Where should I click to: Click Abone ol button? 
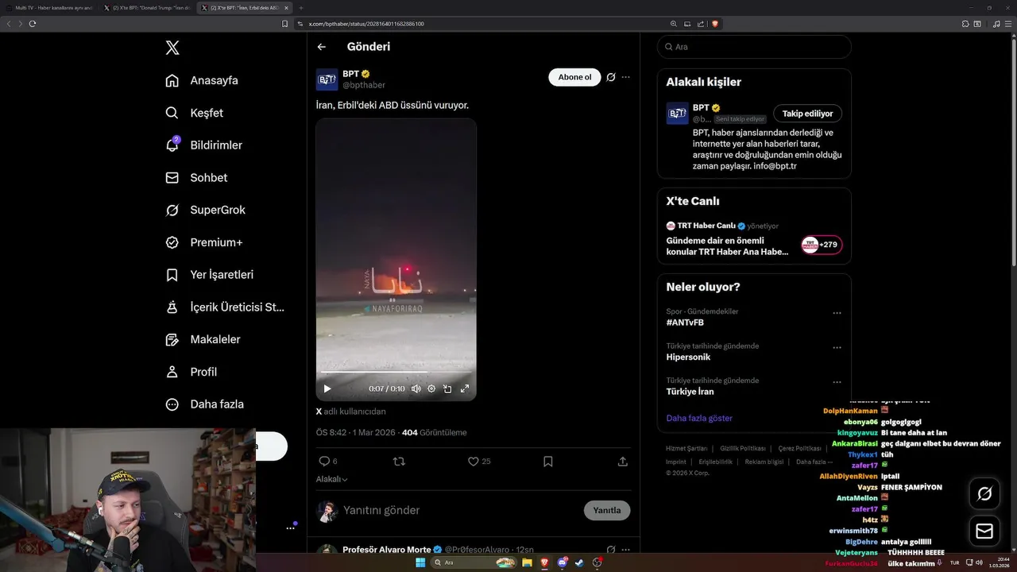pos(574,77)
